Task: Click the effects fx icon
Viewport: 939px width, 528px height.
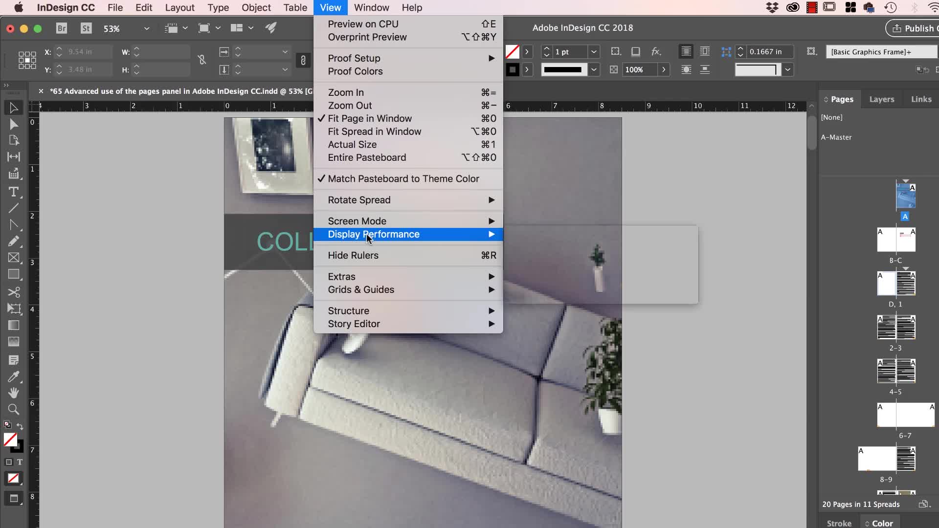Action: (656, 51)
